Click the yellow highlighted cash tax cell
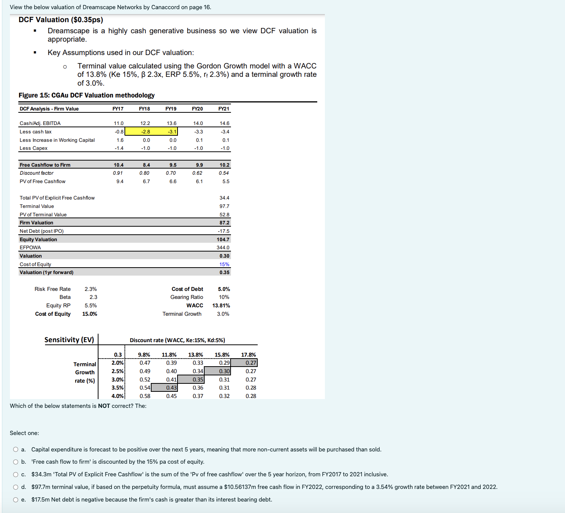The height and width of the screenshot is (513, 565). point(150,131)
